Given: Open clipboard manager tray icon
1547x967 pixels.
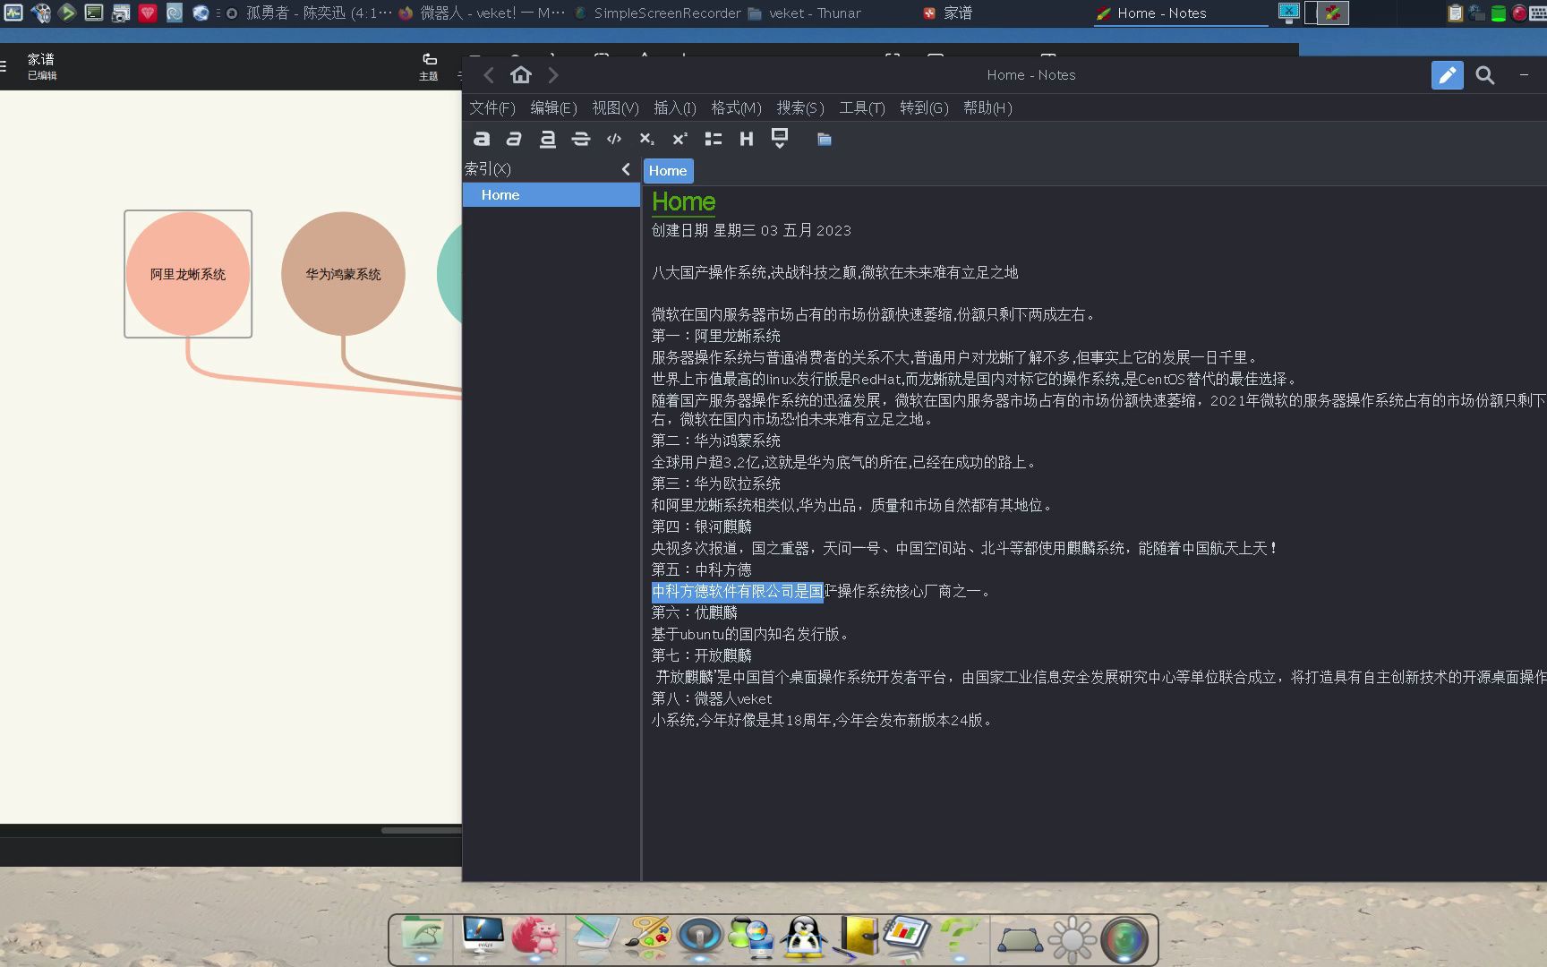Looking at the screenshot, I should pyautogui.click(x=1455, y=13).
